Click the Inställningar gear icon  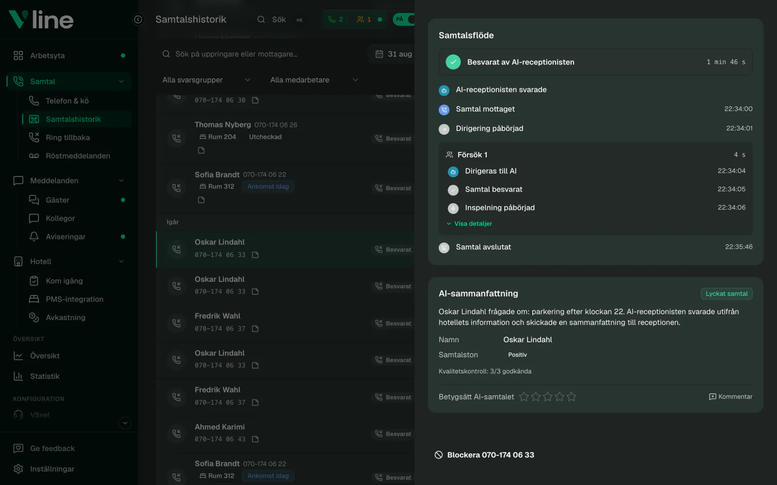coord(18,469)
